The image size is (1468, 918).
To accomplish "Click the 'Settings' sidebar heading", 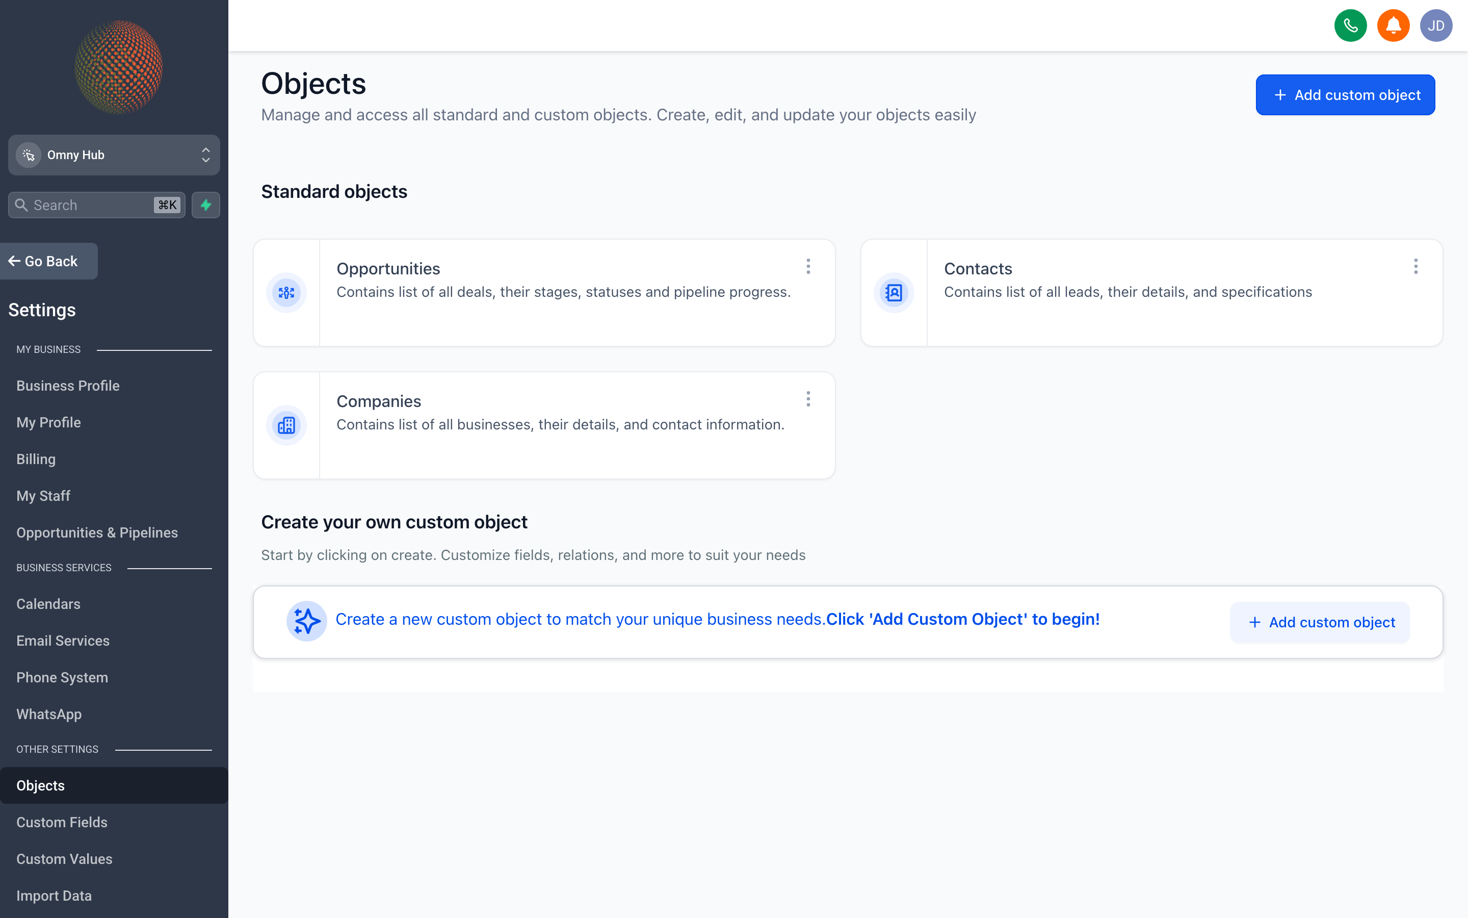I will point(42,310).
